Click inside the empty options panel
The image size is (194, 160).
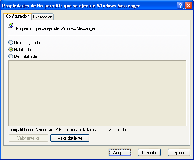pyautogui.click(x=98, y=93)
